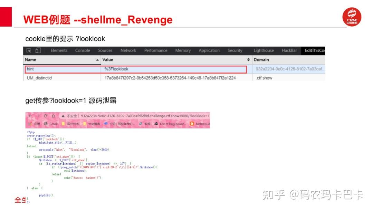Select the '%3Flooklook' cookie value cell
The height and width of the screenshot is (210, 373).
tap(116, 69)
